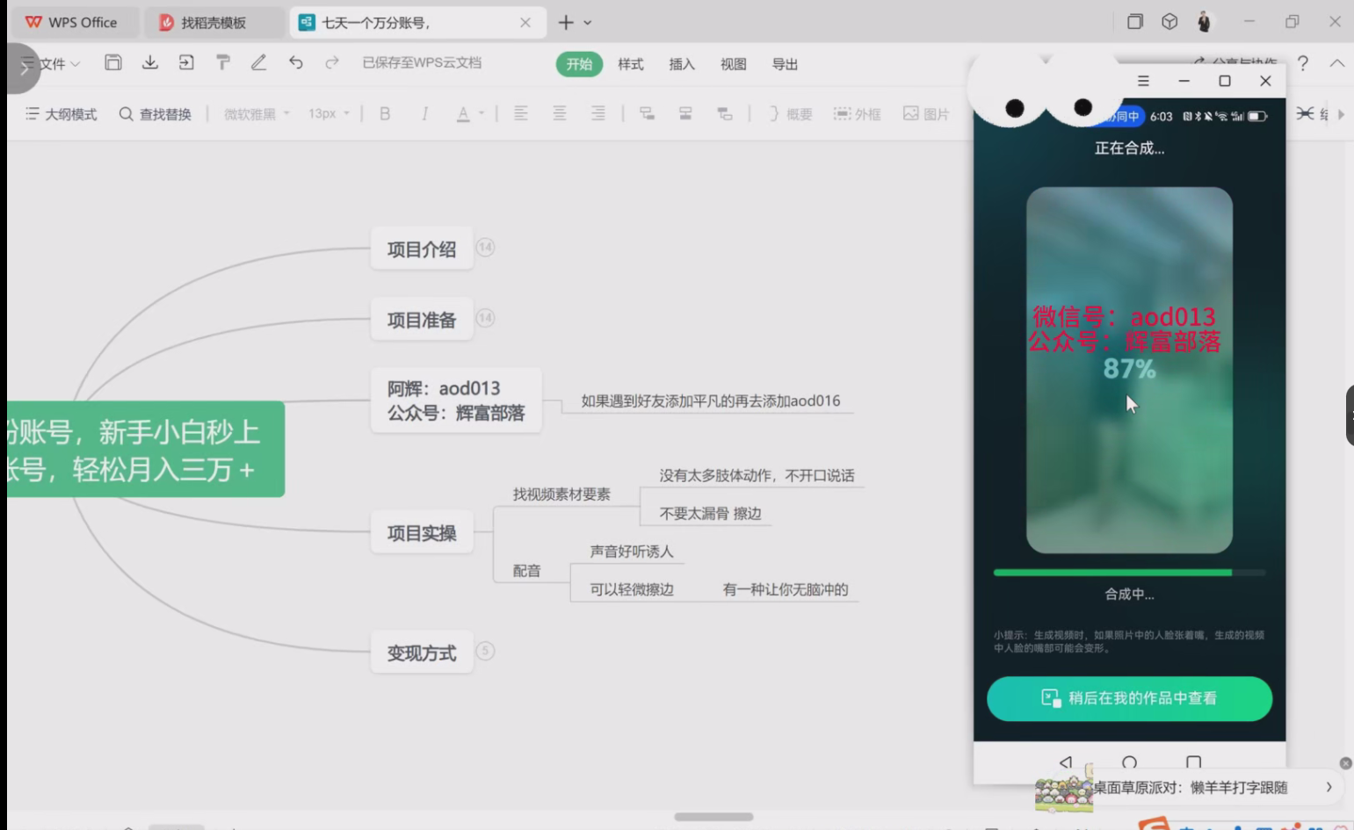Open the user avatar profile

[1205, 22]
